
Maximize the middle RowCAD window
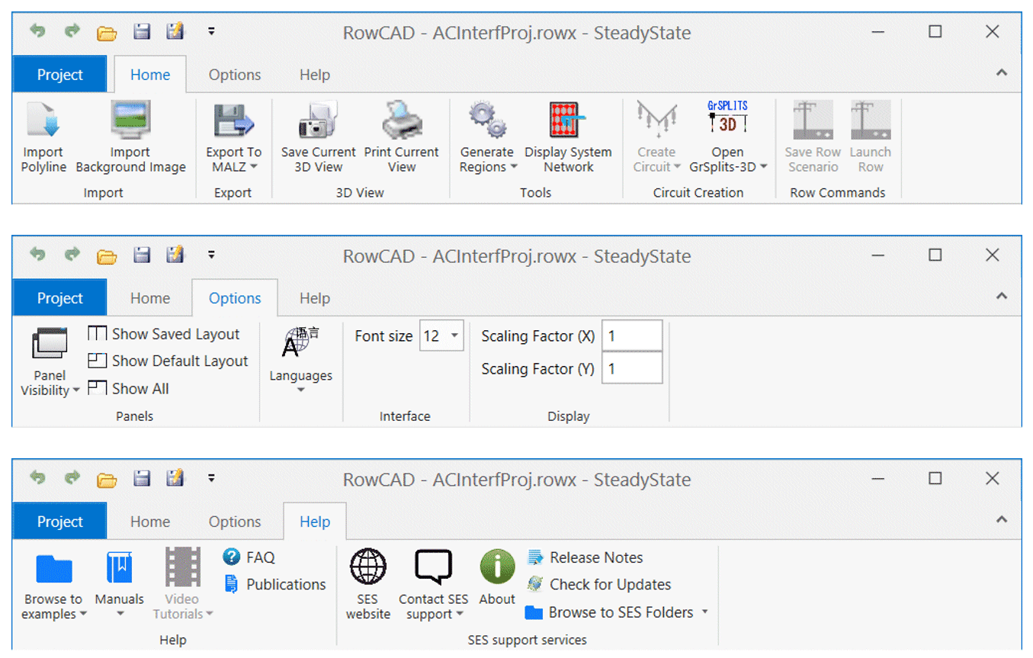(x=935, y=255)
